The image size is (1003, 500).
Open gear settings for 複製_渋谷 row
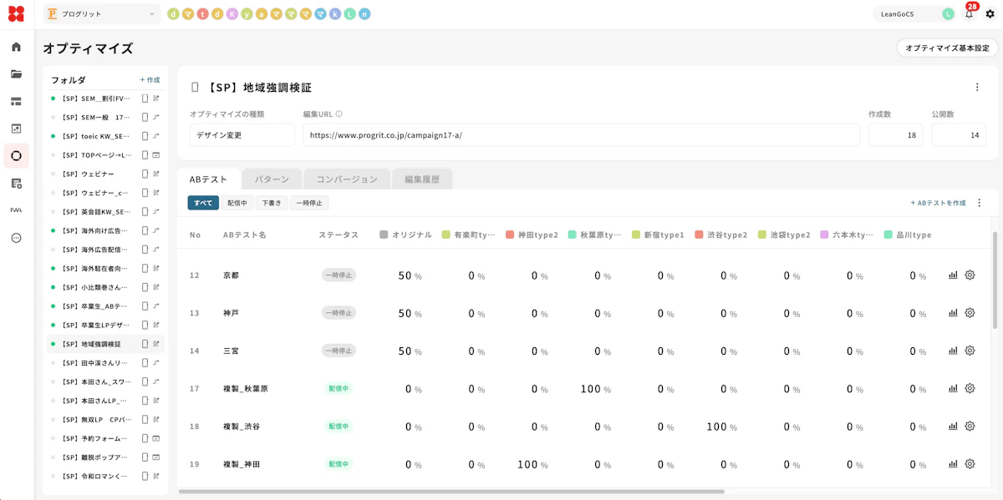coord(970,426)
